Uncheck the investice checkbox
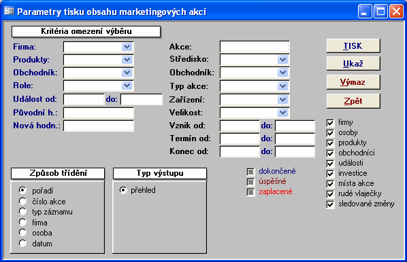407x262 pixels. click(330, 174)
